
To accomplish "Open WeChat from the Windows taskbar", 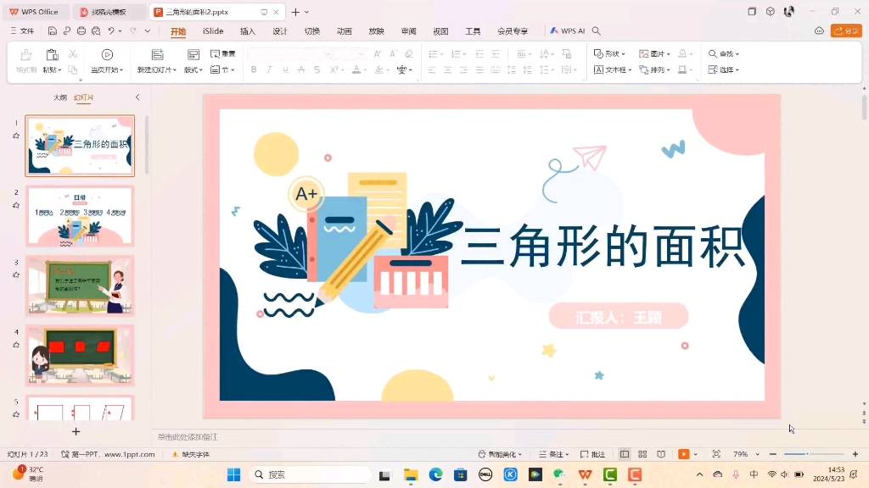I will [x=558, y=473].
